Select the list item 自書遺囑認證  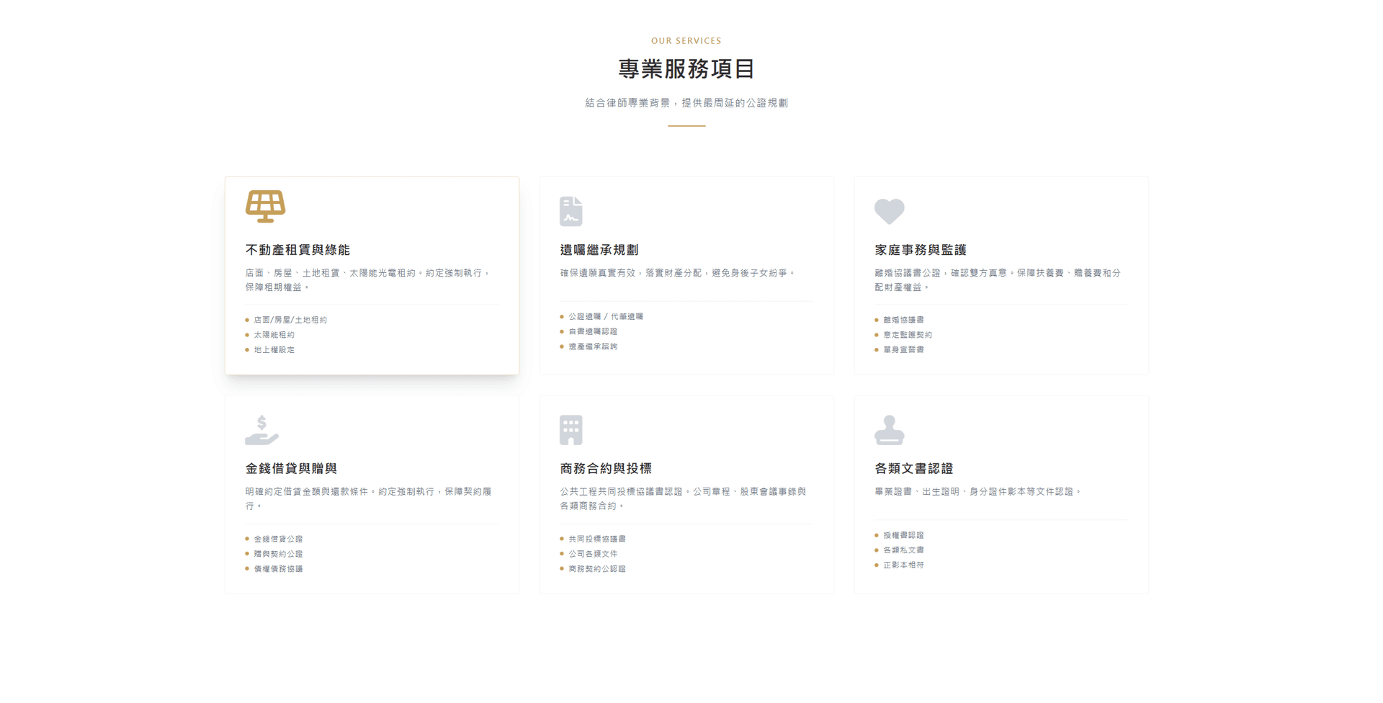pyautogui.click(x=593, y=332)
